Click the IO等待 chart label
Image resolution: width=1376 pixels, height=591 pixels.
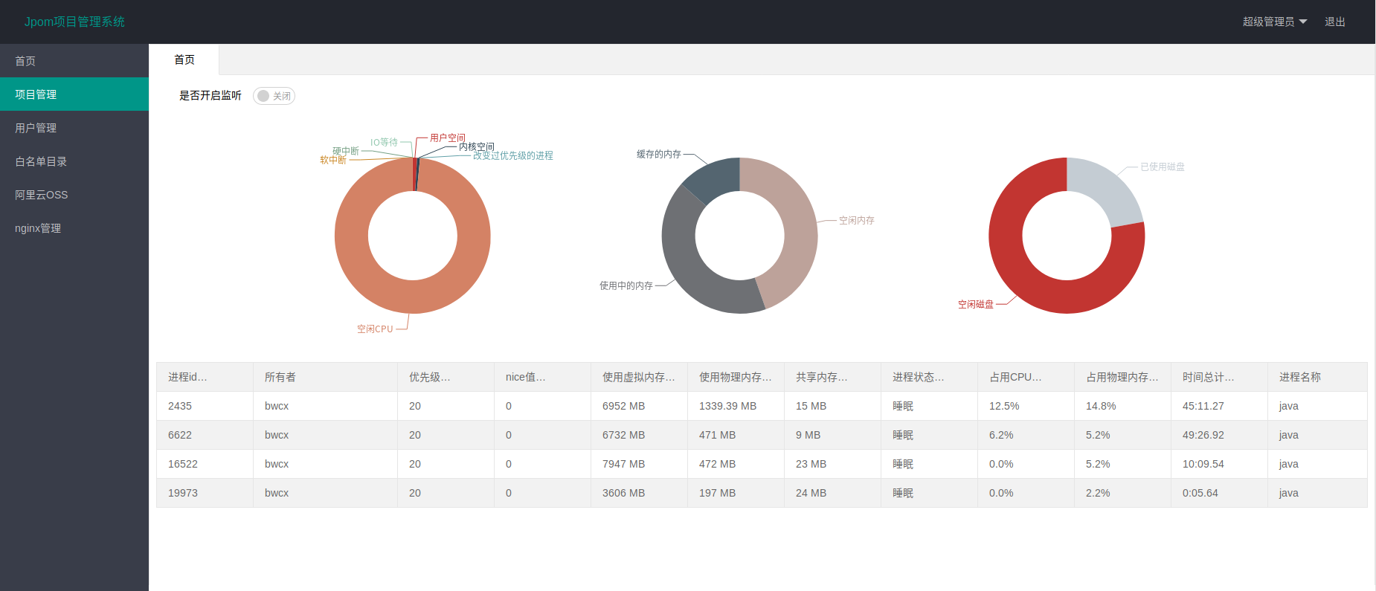click(384, 142)
